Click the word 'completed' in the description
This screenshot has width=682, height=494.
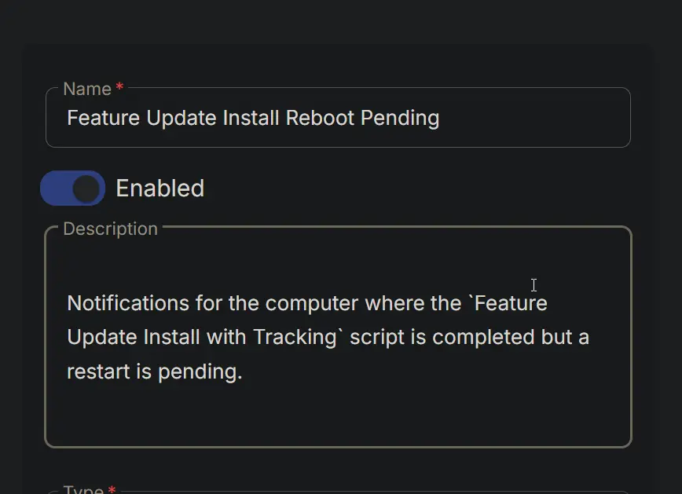point(482,338)
